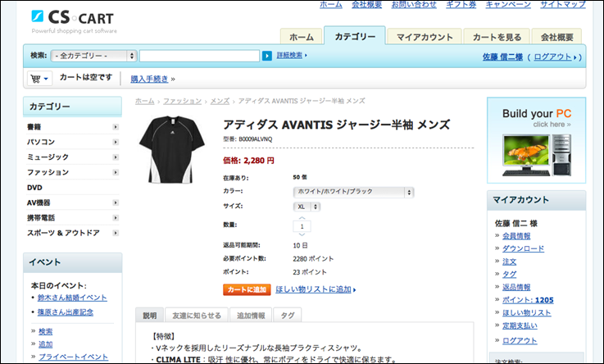Open the 追加情報 product tab
The width and height of the screenshot is (604, 364).
251,315
